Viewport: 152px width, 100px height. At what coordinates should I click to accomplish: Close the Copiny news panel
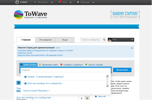(132, 48)
